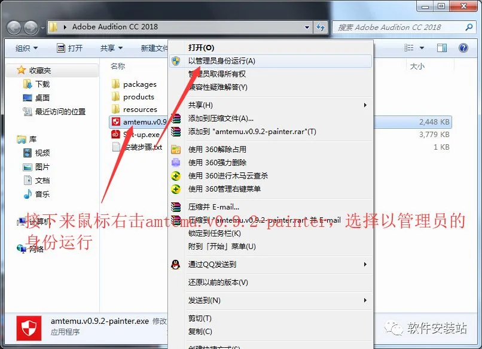Click the Desktop icon in sidebar
Screen dimensions: 482x349
(x=28, y=98)
